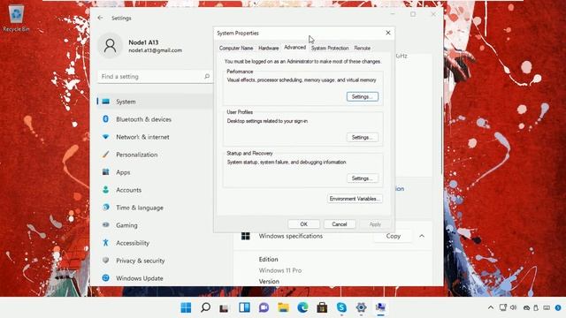Image resolution: width=566 pixels, height=318 pixels.
Task: Switch to the Remote tab
Action: (x=362, y=48)
